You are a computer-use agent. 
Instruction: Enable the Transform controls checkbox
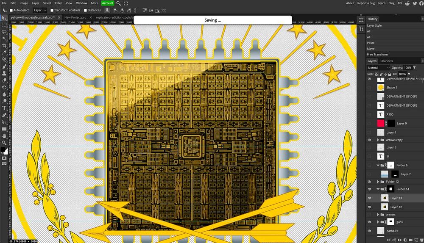coord(52,10)
